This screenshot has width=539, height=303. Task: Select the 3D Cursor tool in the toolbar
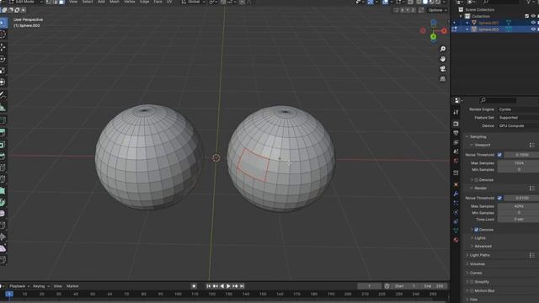[3, 35]
